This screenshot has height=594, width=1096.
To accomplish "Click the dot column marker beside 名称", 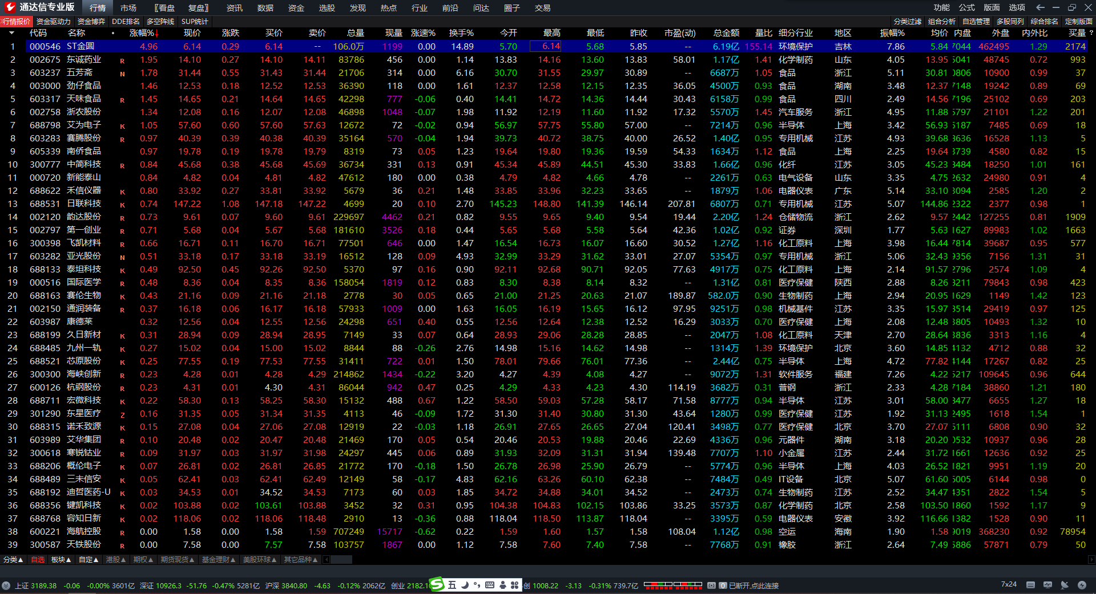I will pos(113,33).
